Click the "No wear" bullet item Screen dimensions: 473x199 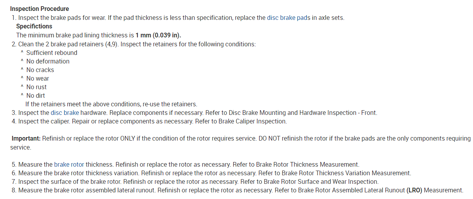[x=38, y=78]
